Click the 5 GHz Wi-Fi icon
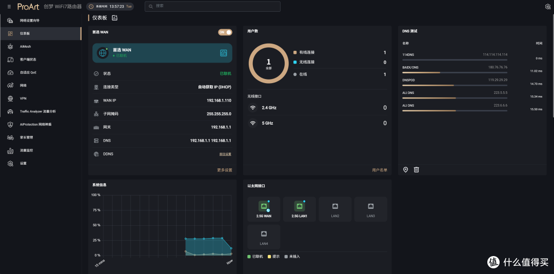554x274 pixels. [x=252, y=123]
